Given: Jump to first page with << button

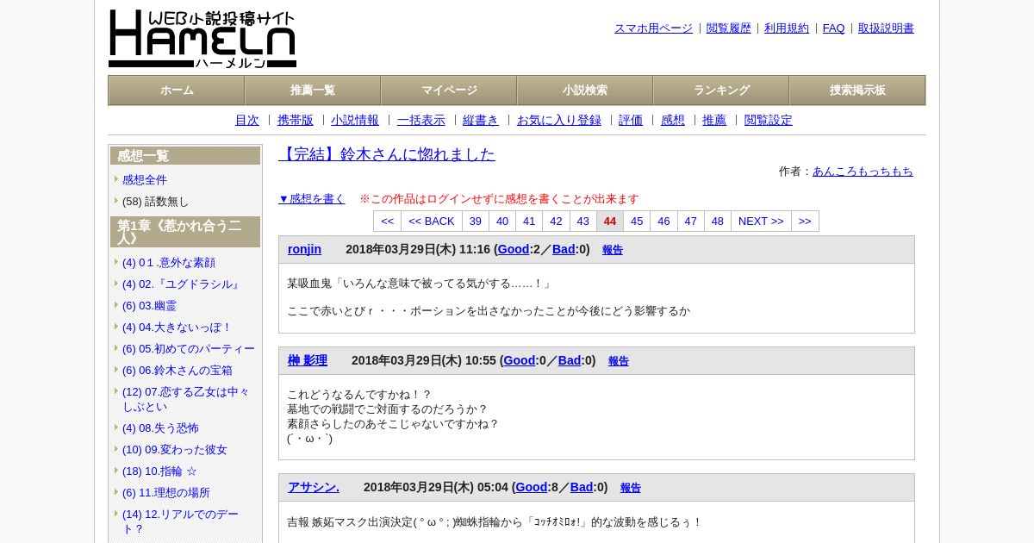Looking at the screenshot, I should coord(388,222).
